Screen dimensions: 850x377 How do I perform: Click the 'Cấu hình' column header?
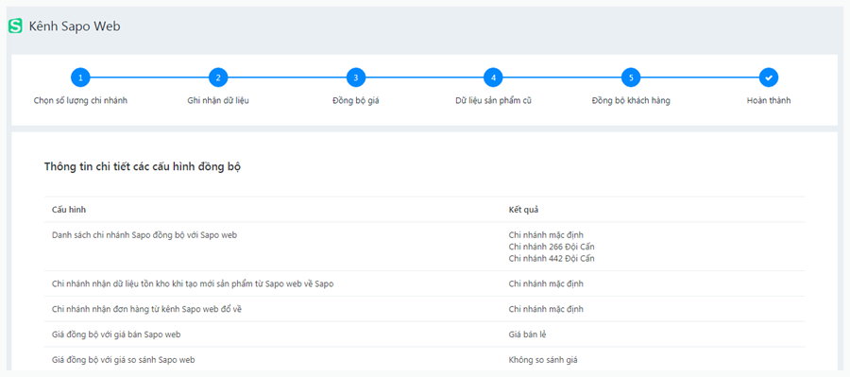click(69, 210)
